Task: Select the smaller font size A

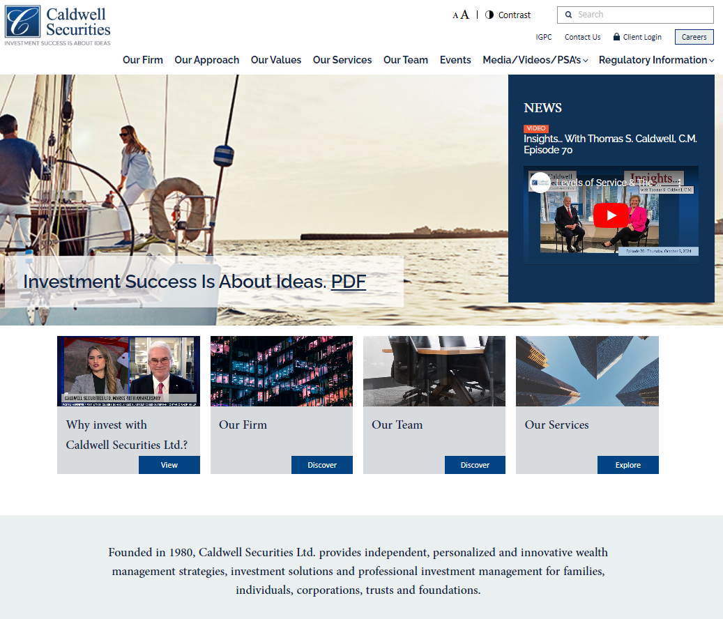Action: click(x=455, y=15)
